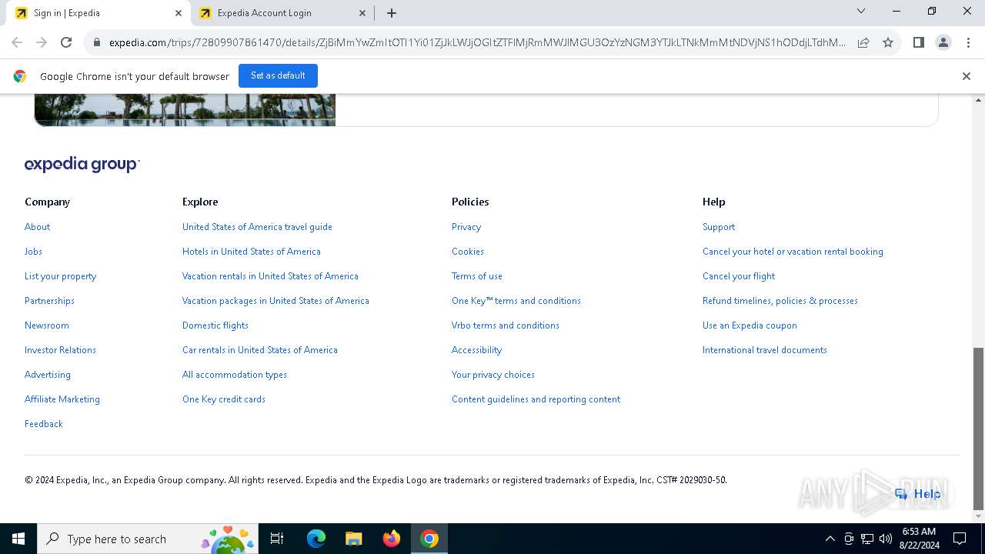
Task: Open Vacation rentals in United States link
Action: pyautogui.click(x=270, y=276)
